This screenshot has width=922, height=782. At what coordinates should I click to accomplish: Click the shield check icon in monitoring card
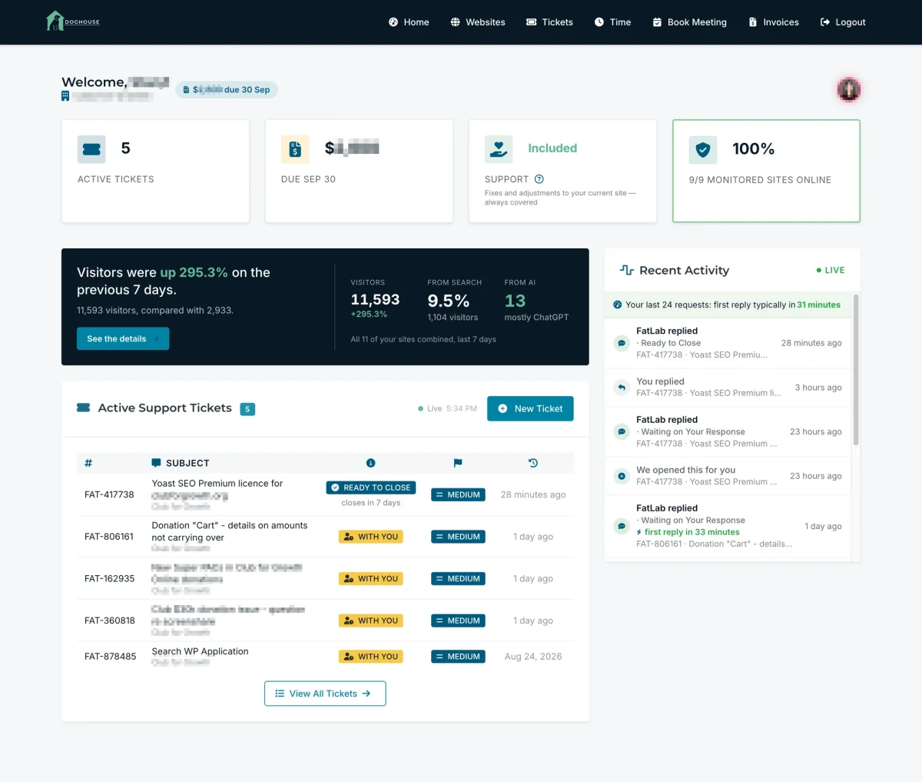[703, 150]
